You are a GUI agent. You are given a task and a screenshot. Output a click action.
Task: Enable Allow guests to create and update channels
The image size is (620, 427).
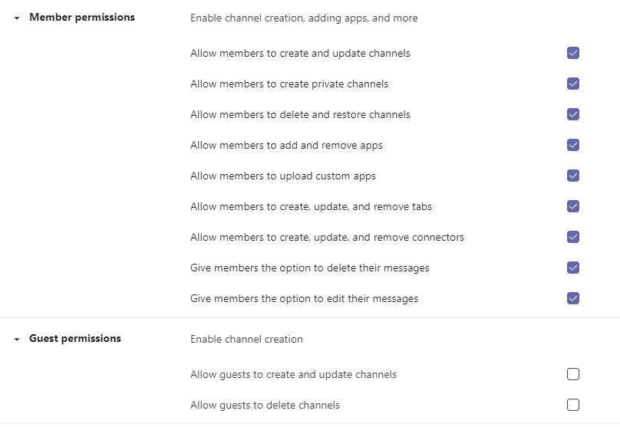click(573, 374)
